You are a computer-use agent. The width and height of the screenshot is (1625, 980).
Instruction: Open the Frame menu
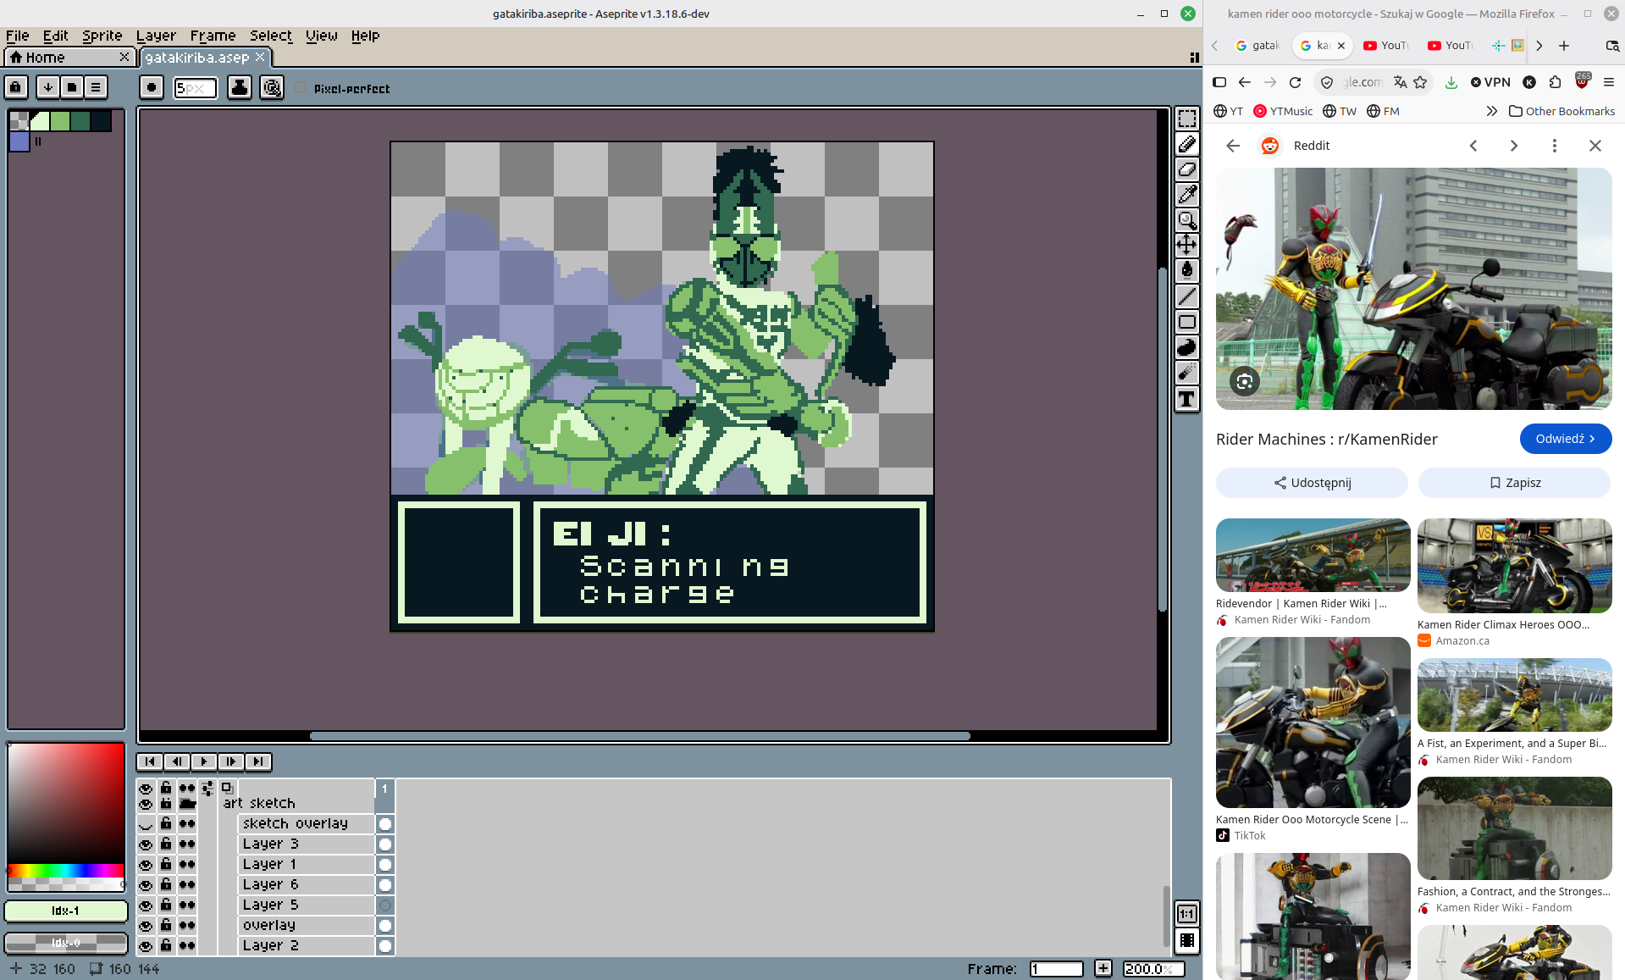tap(213, 36)
